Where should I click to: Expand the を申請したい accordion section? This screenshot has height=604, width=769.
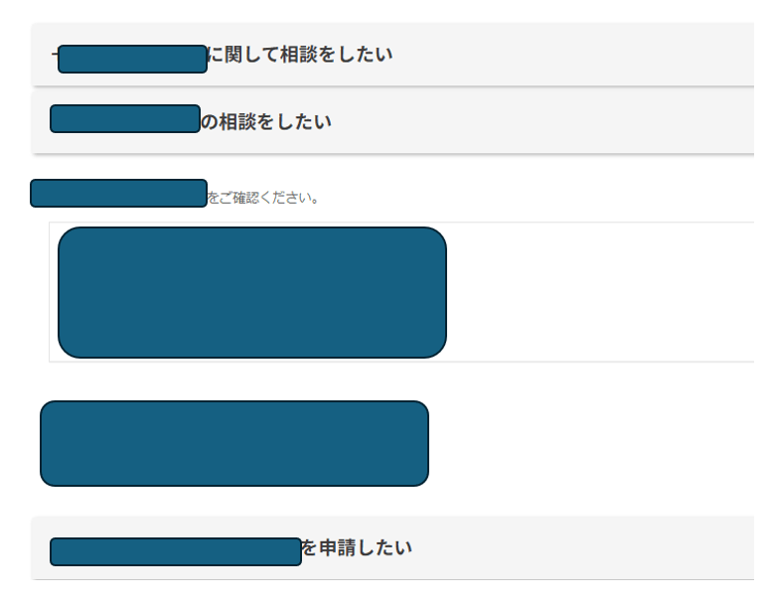392,547
